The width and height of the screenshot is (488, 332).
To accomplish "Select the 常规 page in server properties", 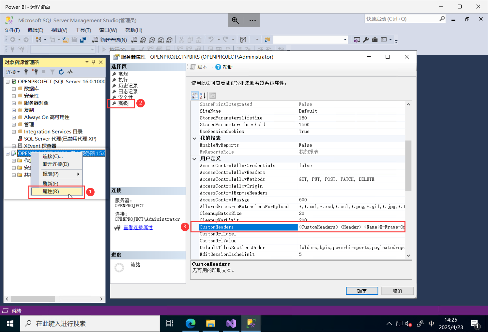I will click(x=123, y=74).
